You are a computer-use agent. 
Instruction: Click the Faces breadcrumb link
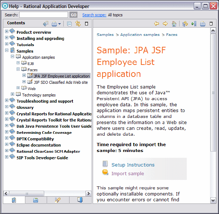pyautogui.click(x=172, y=34)
